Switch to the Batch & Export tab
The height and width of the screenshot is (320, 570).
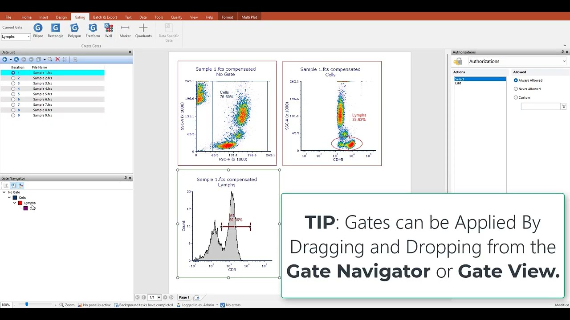(x=105, y=17)
